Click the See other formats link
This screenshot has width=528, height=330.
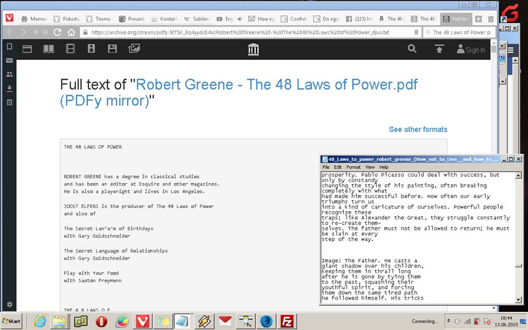[418, 129]
